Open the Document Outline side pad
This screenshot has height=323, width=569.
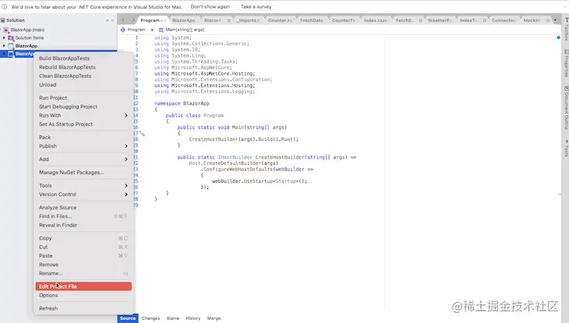[x=566, y=107]
